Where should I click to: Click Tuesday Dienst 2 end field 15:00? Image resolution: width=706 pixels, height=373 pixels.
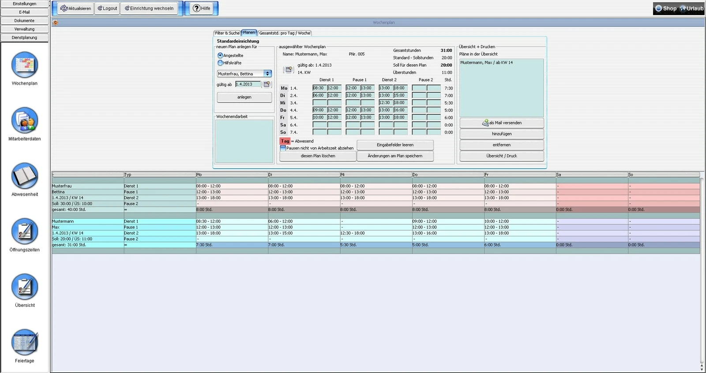pyautogui.click(x=401, y=95)
